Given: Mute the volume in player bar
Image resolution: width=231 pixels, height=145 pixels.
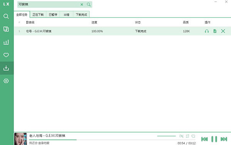Looking at the screenshot, I should point(181,136).
